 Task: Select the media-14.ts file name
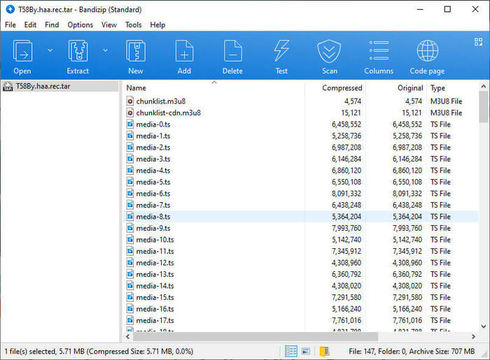(x=155, y=286)
